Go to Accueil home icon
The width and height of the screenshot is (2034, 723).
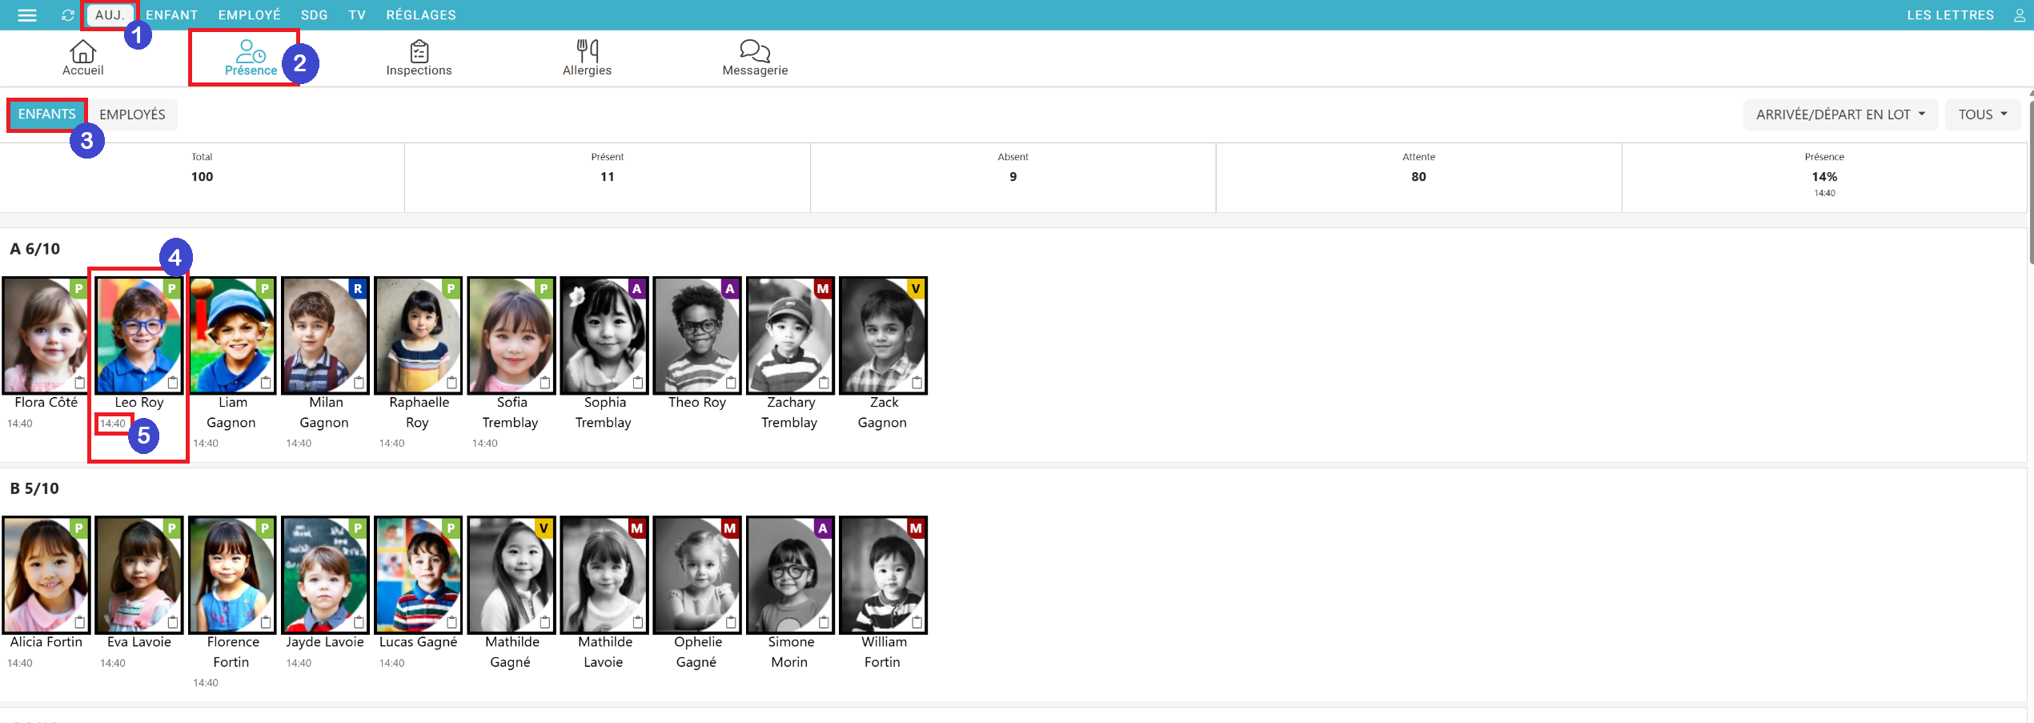pyautogui.click(x=82, y=52)
